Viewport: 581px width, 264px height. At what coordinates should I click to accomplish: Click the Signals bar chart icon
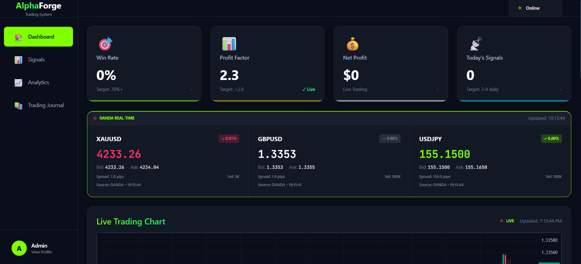coord(18,60)
